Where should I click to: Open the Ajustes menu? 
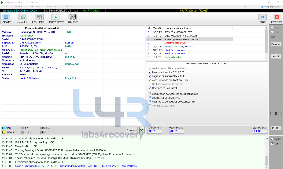click(69, 7)
